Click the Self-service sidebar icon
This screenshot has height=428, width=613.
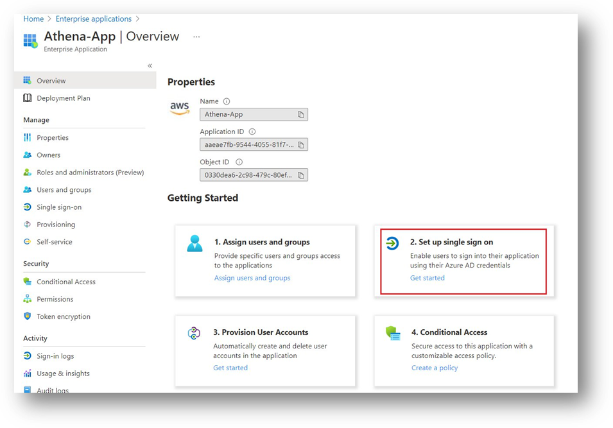(27, 241)
